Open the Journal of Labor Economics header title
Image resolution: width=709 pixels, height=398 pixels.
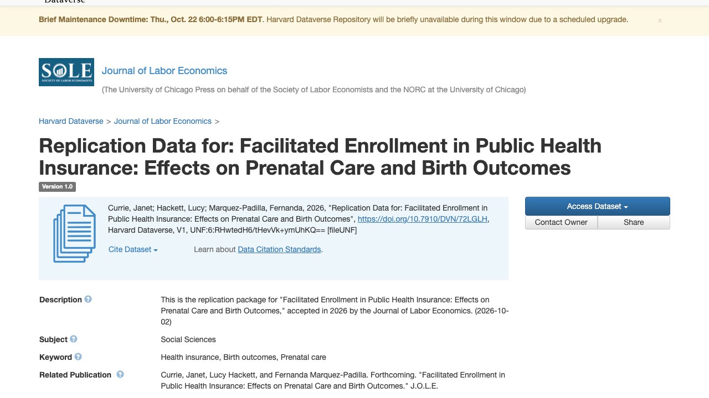pyautogui.click(x=165, y=71)
